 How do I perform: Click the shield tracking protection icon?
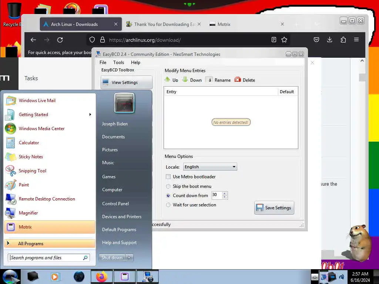[92, 40]
